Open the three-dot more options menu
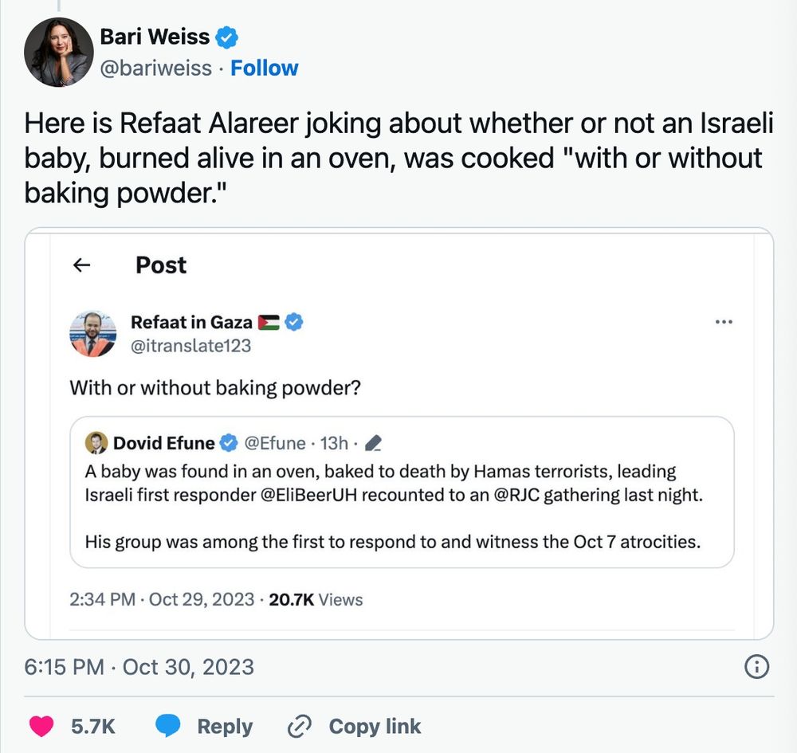 (x=724, y=322)
